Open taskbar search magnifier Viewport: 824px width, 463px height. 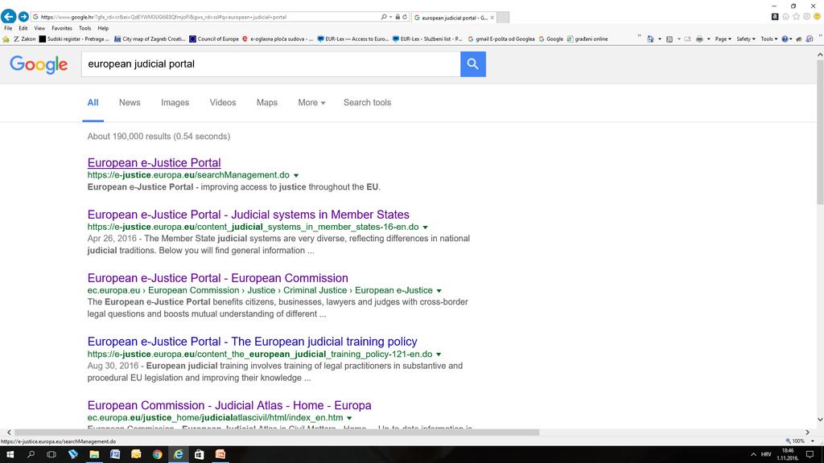[31, 455]
